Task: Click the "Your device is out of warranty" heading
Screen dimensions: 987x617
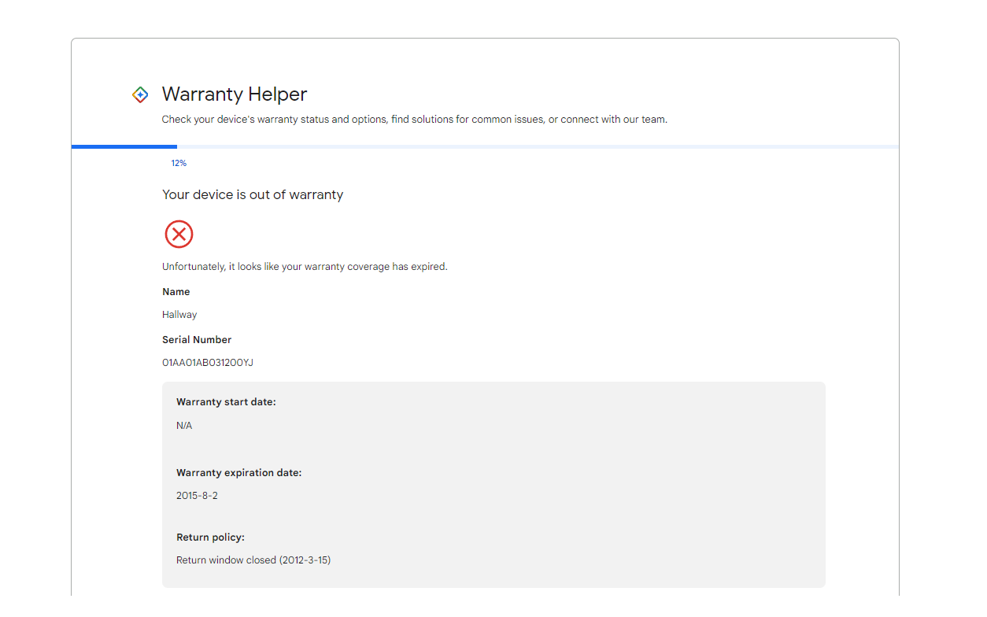Action: (253, 194)
